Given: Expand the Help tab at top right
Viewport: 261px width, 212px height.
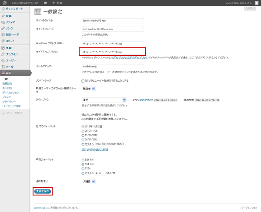Looking at the screenshot, I should [x=250, y=8].
